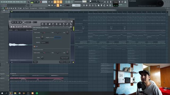Click the 124 tempo display
The height and width of the screenshot is (95, 170).
coord(45,2)
